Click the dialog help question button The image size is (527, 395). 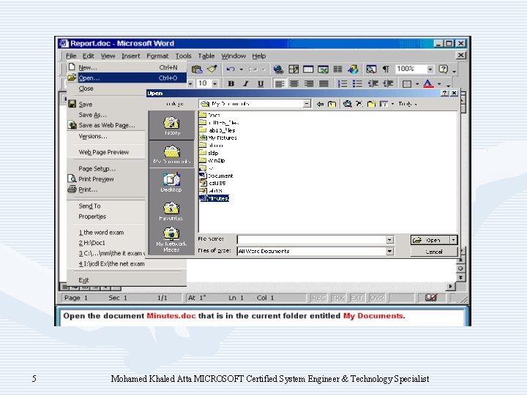coord(445,93)
